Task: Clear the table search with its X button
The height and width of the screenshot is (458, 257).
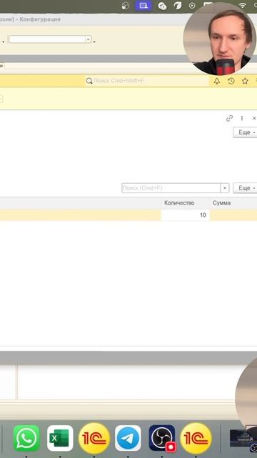Action: 225,187
